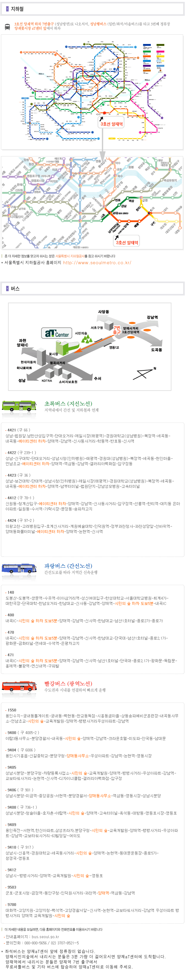Open the www.seoulmetro.co.kr link
The image size is (185, 971).
coord(97,263)
